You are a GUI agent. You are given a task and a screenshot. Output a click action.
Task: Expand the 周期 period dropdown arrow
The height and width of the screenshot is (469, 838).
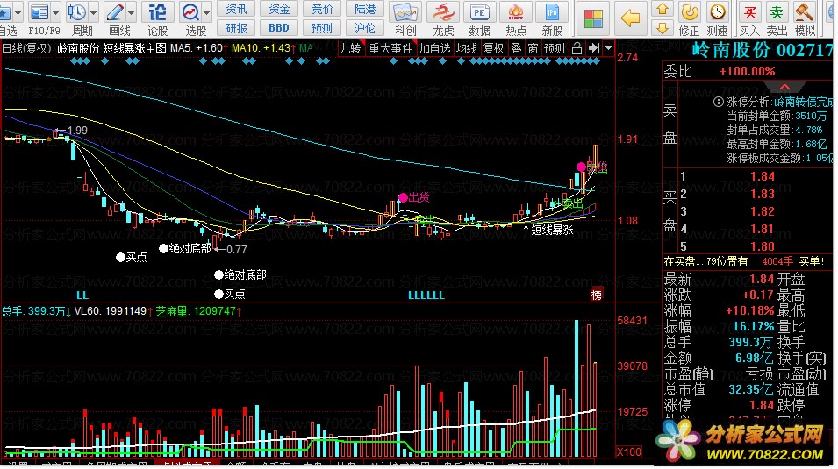[93, 12]
